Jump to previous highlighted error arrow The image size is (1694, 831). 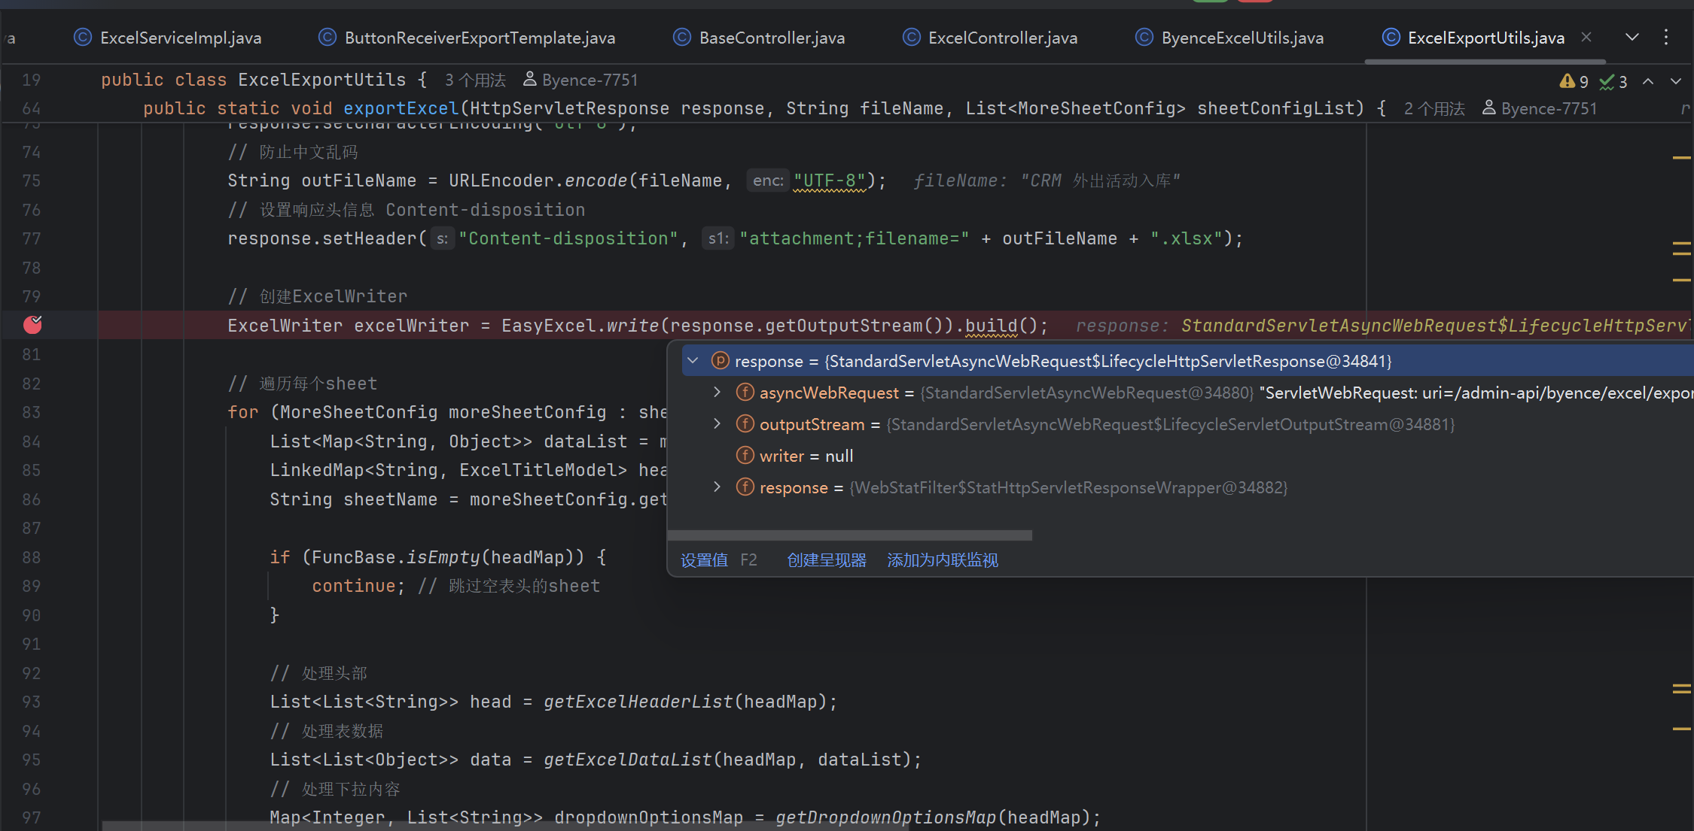(1648, 81)
